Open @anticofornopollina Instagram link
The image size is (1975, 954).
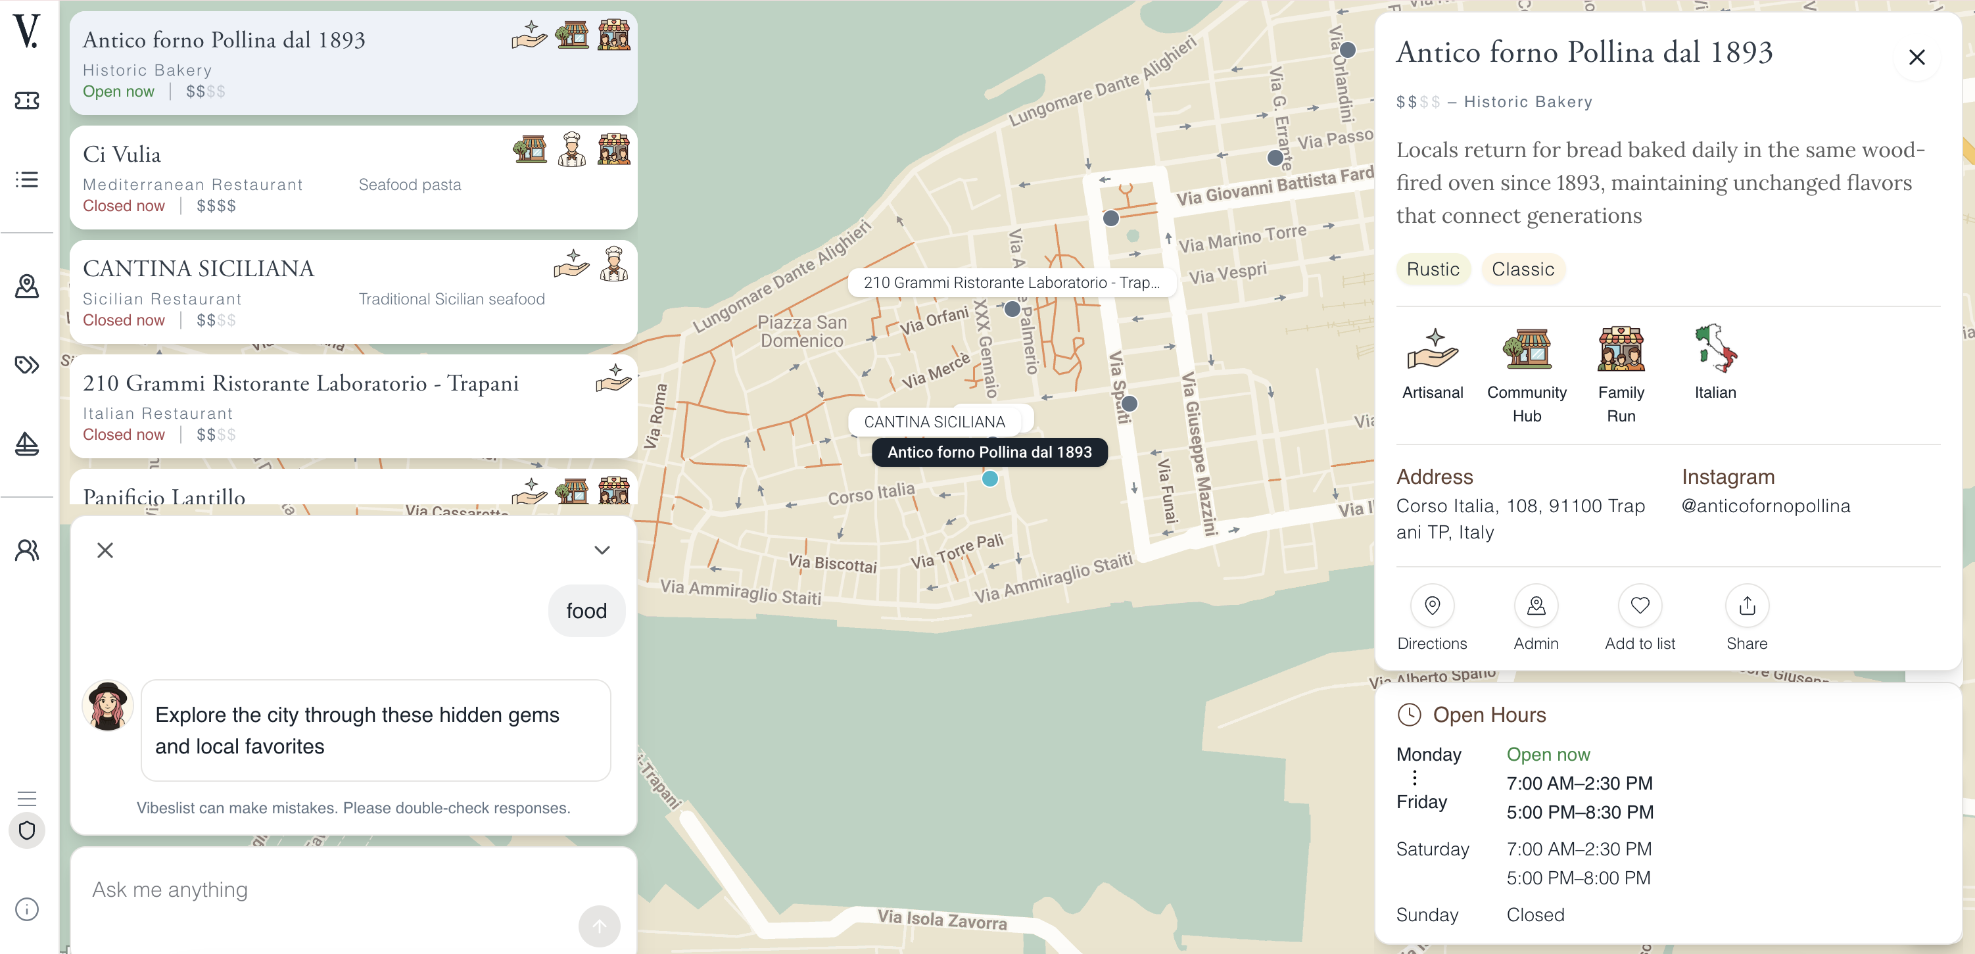click(x=1765, y=506)
